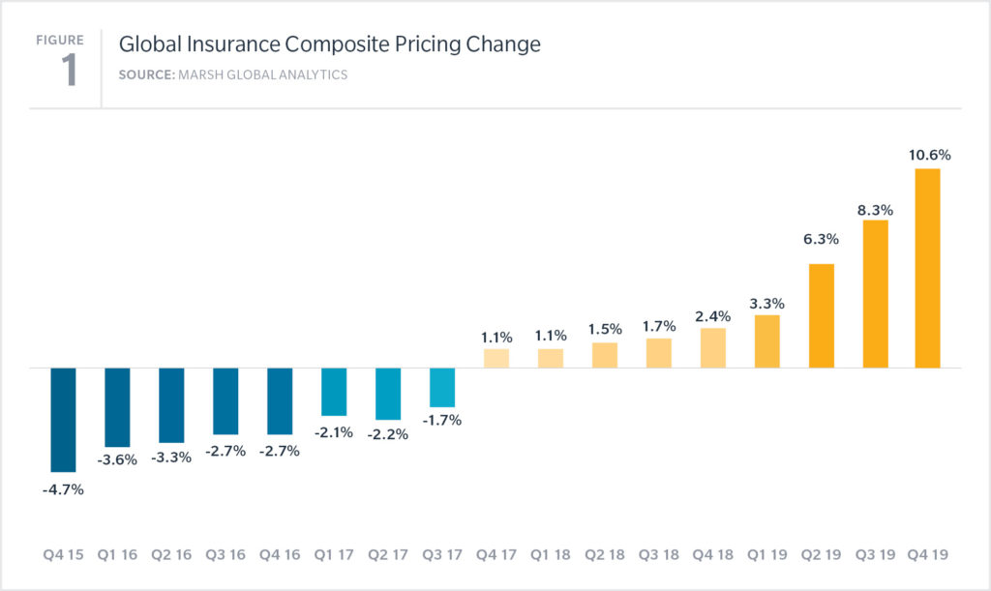Click the Q4 19 bar showing 10.6%
991x591 pixels.
tap(927, 268)
